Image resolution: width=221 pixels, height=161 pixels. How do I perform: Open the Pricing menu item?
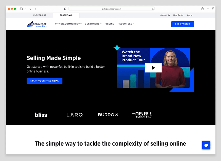(x=109, y=24)
